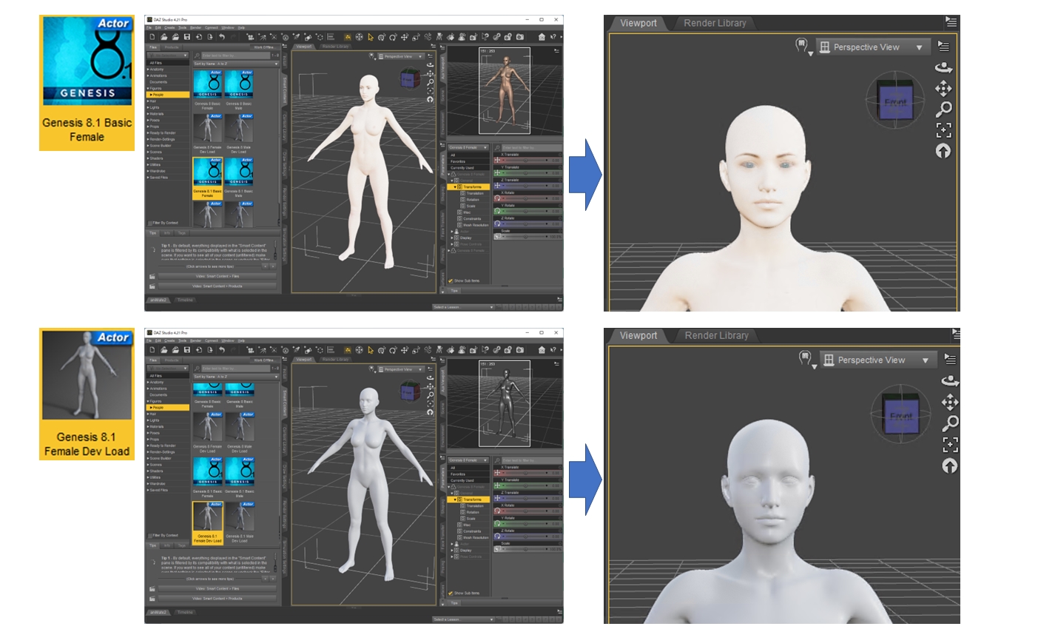Screen dimensions: 1038x632
Task: Click the reset camera arrow icon in the top enlarged viewport
Action: pyautogui.click(x=943, y=151)
